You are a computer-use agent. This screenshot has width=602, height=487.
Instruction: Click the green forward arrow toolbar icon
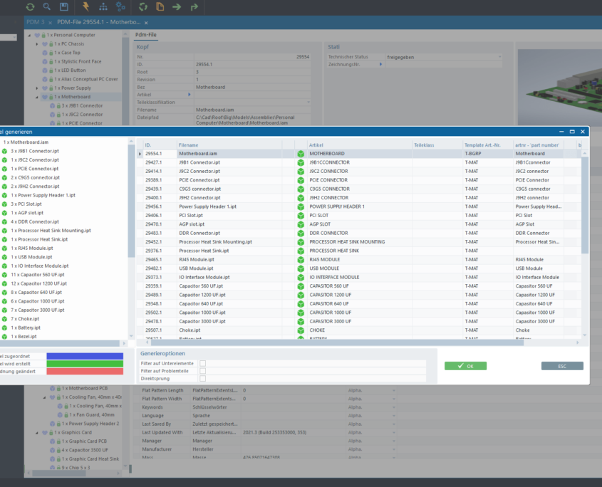(178, 6)
